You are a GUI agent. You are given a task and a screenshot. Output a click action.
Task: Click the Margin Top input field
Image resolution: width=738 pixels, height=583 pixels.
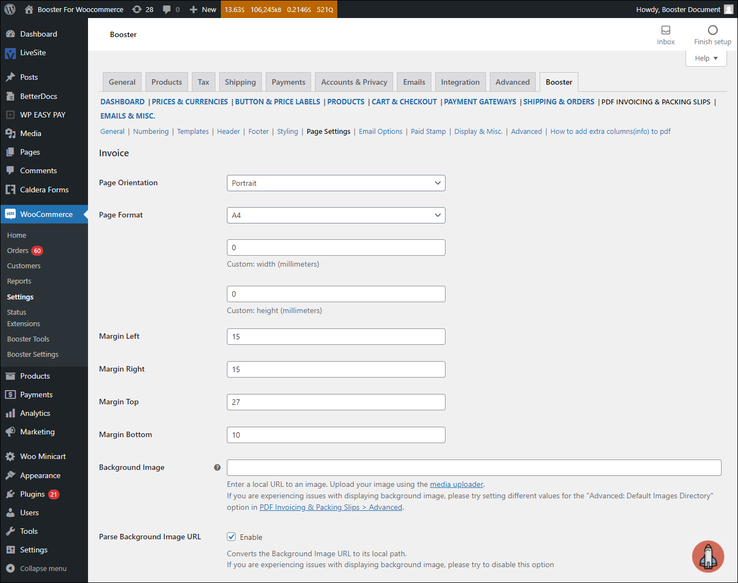pyautogui.click(x=336, y=402)
